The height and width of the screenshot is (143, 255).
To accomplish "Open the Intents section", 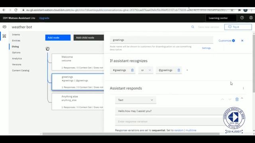I will pos(16,35).
